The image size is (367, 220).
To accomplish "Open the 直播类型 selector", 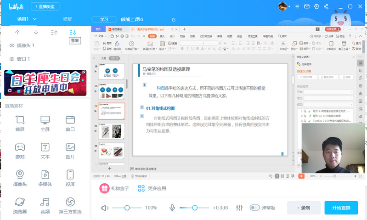I will pos(45,6).
